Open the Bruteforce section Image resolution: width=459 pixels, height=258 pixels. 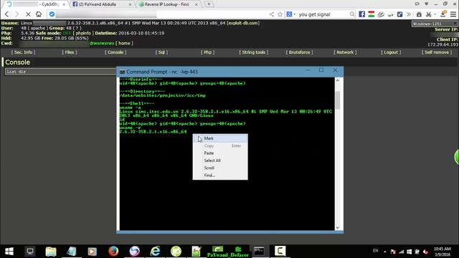point(299,52)
